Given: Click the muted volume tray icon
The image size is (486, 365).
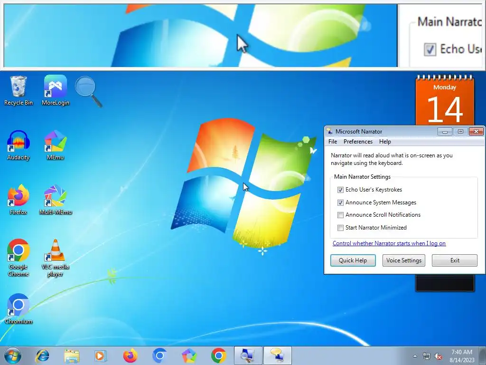Looking at the screenshot, I should pos(438,356).
